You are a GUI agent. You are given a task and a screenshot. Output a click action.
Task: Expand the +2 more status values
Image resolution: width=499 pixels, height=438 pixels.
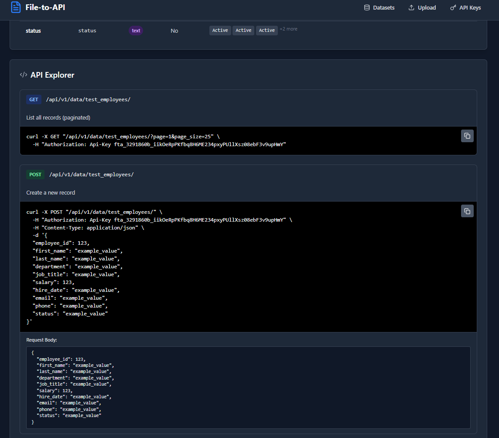click(288, 29)
